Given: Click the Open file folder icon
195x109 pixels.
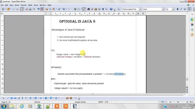Looking at the screenshot, I should 8,9.
